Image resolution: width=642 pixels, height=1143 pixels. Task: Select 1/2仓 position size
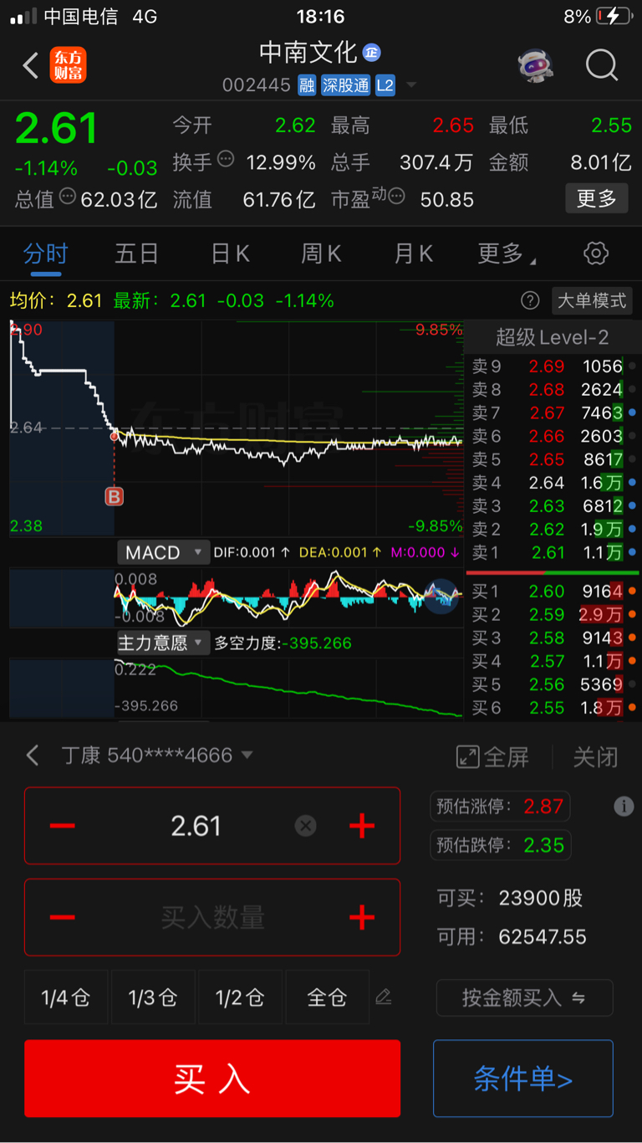coord(240,997)
